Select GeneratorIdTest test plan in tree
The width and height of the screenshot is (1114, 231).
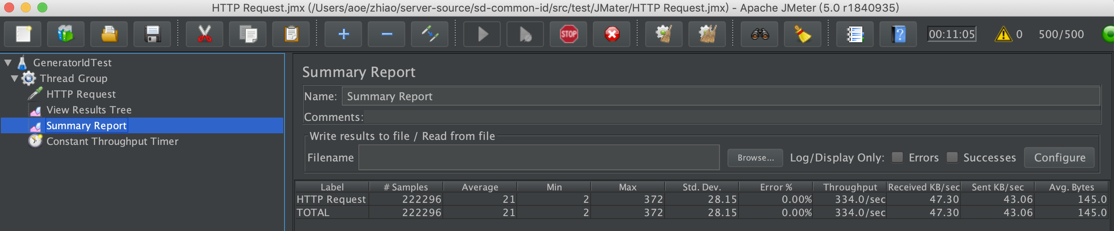pos(72,63)
